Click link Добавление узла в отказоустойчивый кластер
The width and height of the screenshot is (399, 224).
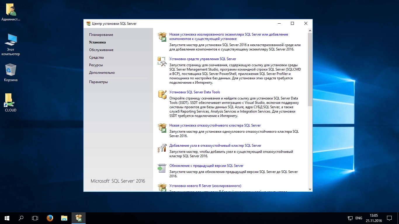[x=215, y=146]
